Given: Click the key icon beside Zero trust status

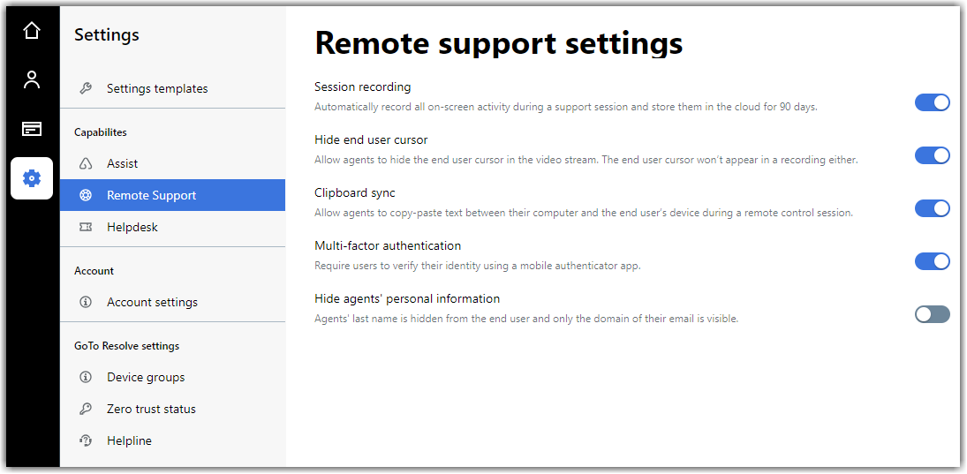Looking at the screenshot, I should (x=86, y=409).
